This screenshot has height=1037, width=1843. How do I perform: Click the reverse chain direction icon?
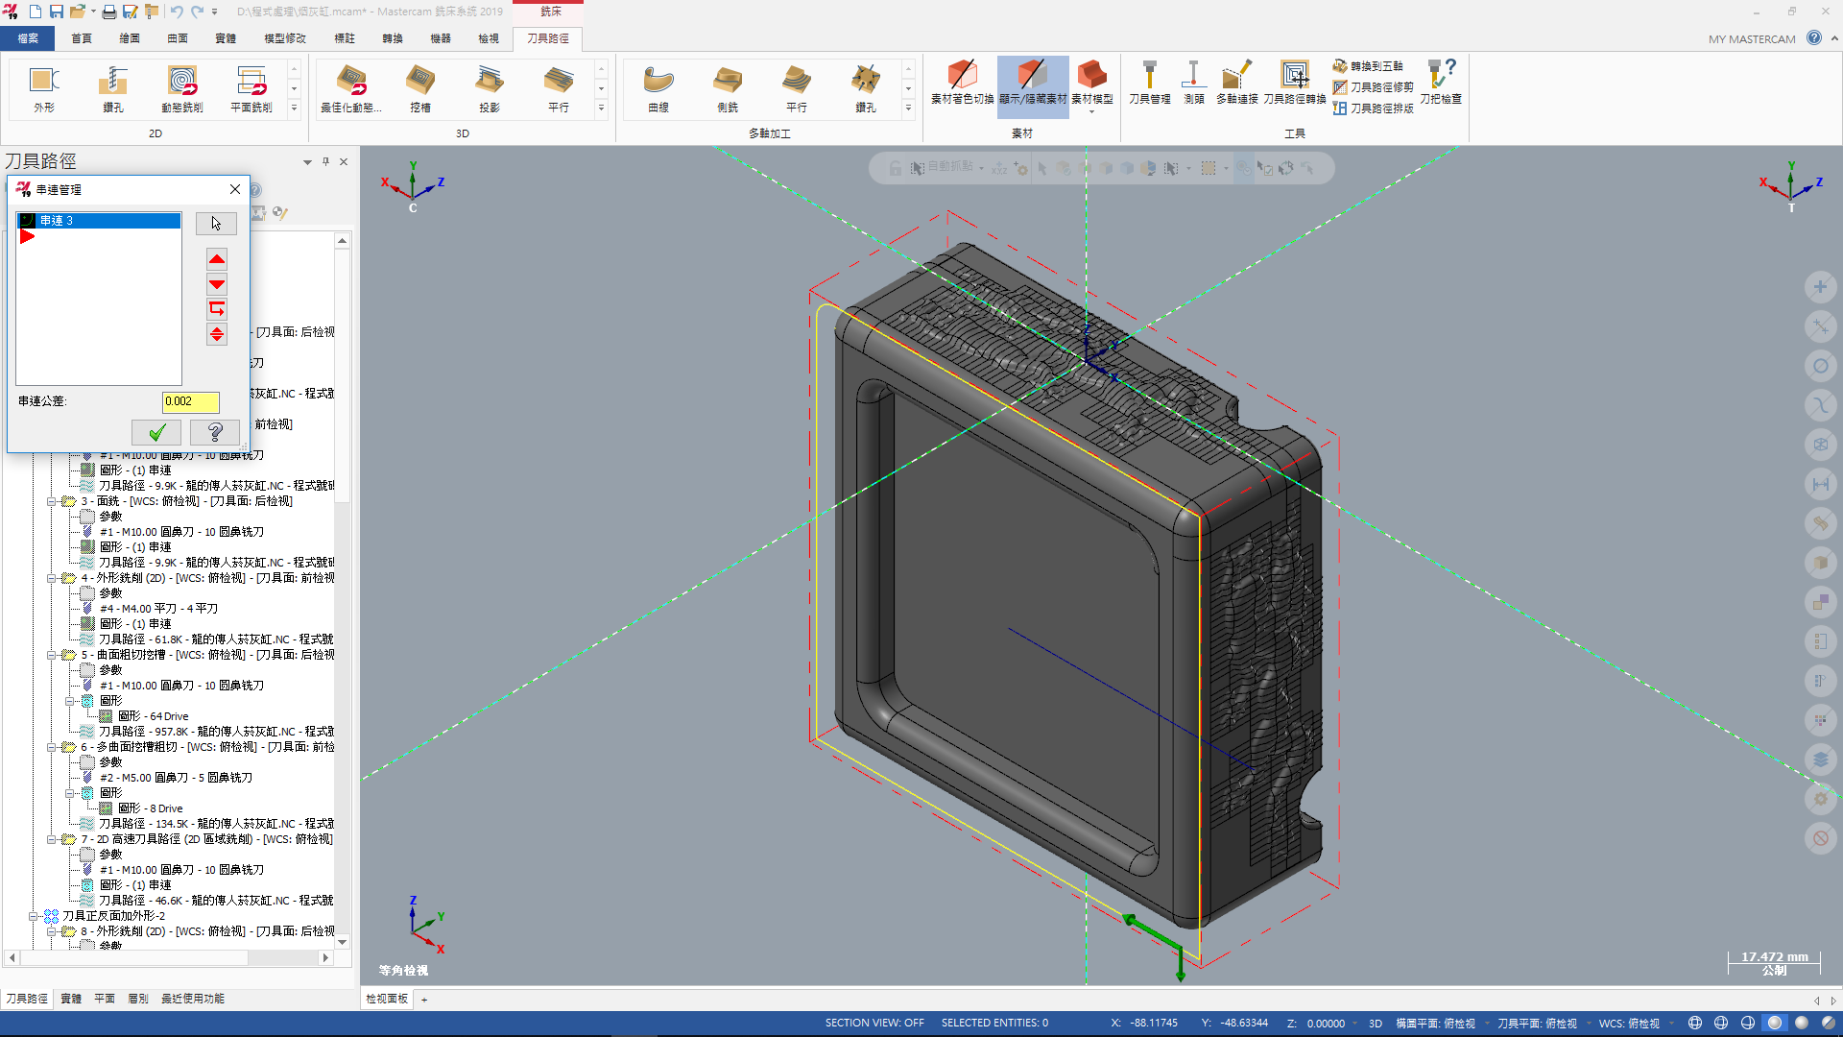click(217, 309)
